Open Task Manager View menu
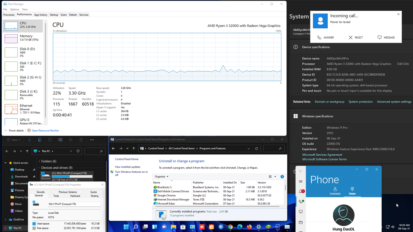The width and height of the screenshot is (413, 232). point(25,9)
